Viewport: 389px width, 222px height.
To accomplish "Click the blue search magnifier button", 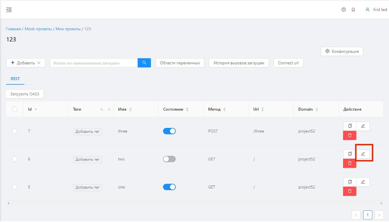I will pyautogui.click(x=144, y=63).
